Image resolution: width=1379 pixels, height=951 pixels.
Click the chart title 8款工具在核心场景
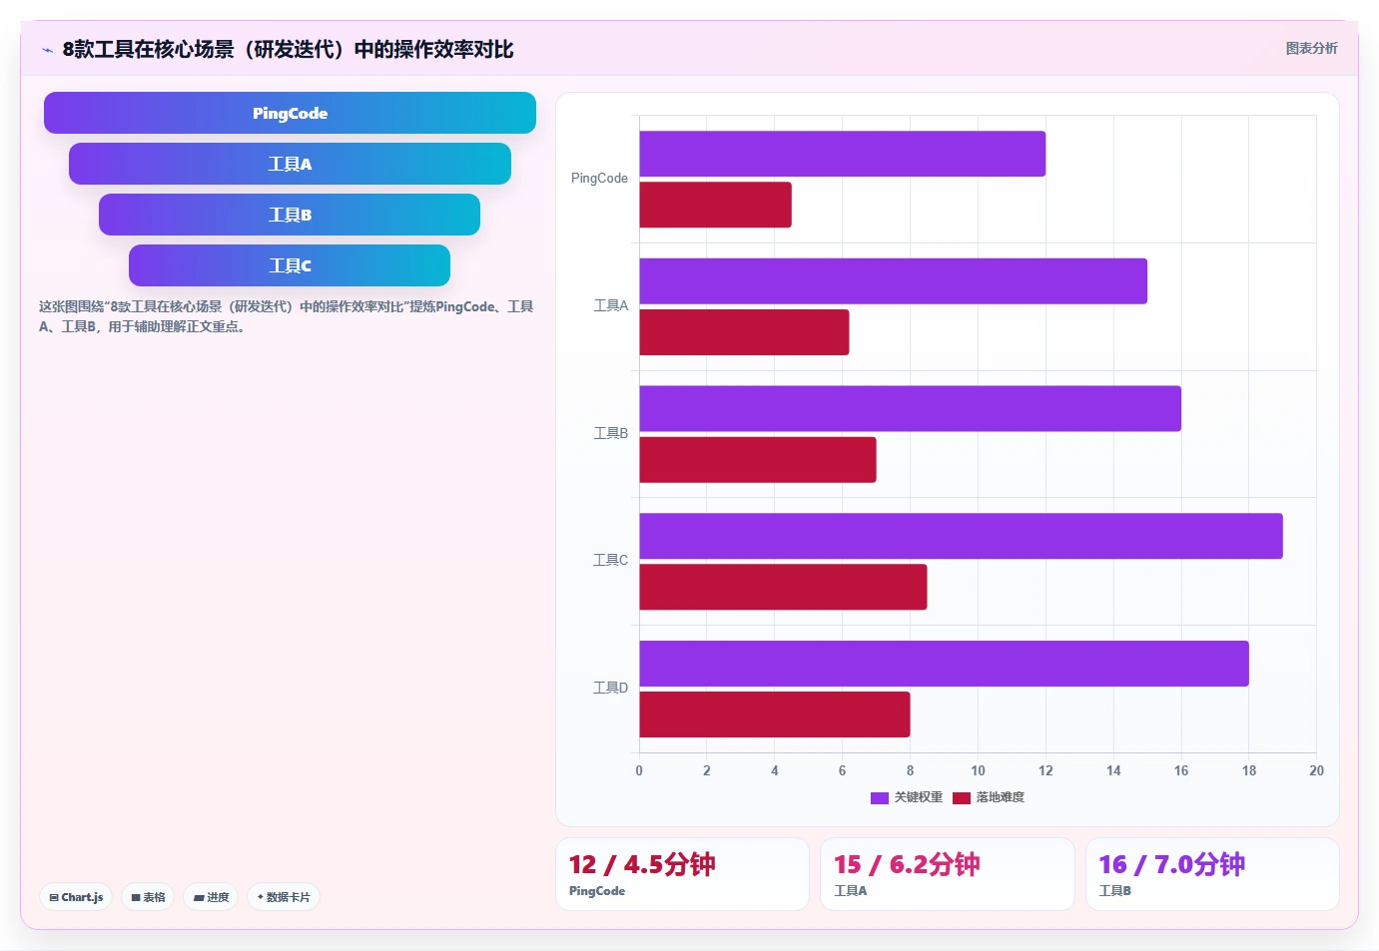(288, 49)
